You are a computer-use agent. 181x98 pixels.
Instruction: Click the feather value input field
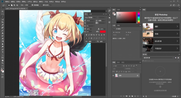[27, 5]
